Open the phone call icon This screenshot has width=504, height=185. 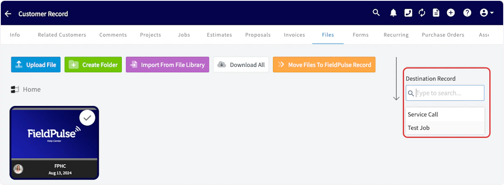408,13
